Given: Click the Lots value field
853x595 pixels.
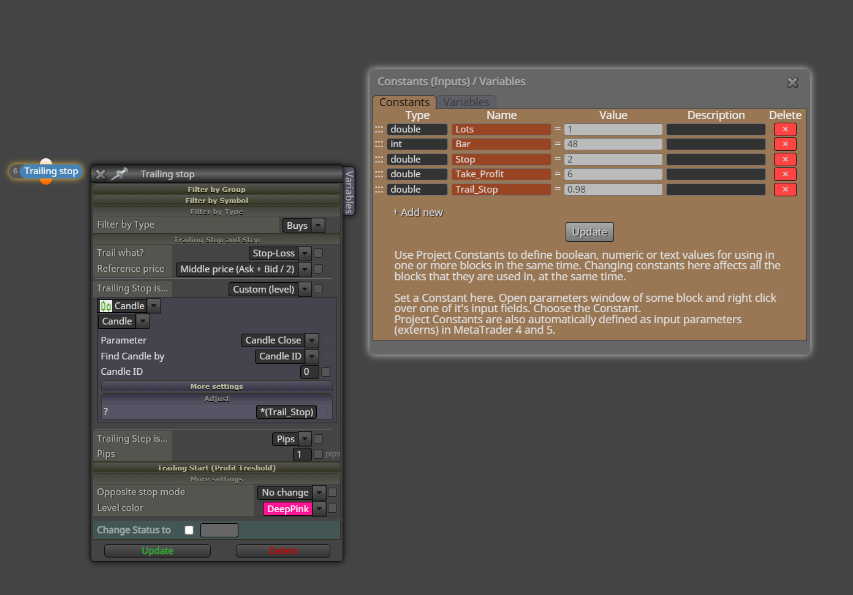Looking at the screenshot, I should [x=613, y=129].
